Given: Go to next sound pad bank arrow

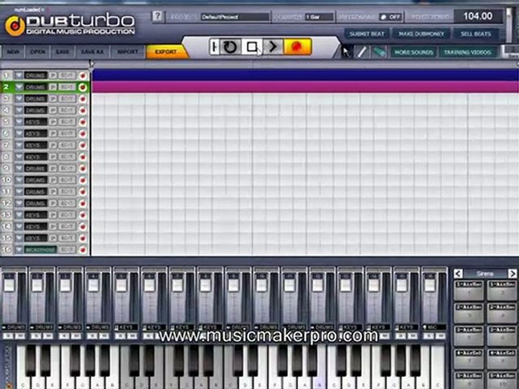Looking at the screenshot, I should tap(512, 273).
